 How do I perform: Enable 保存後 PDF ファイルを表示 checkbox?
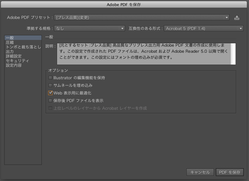(x=50, y=101)
